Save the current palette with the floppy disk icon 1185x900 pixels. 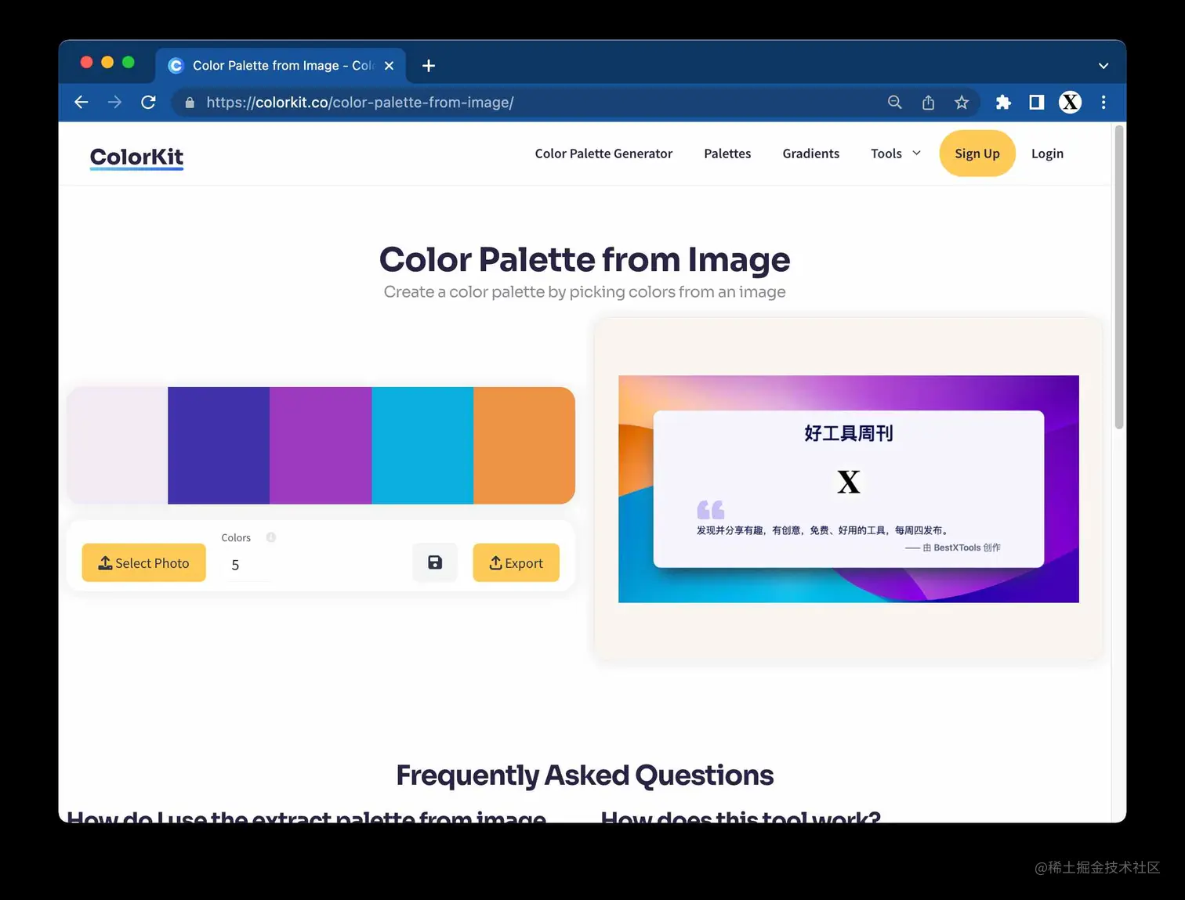pyautogui.click(x=434, y=562)
